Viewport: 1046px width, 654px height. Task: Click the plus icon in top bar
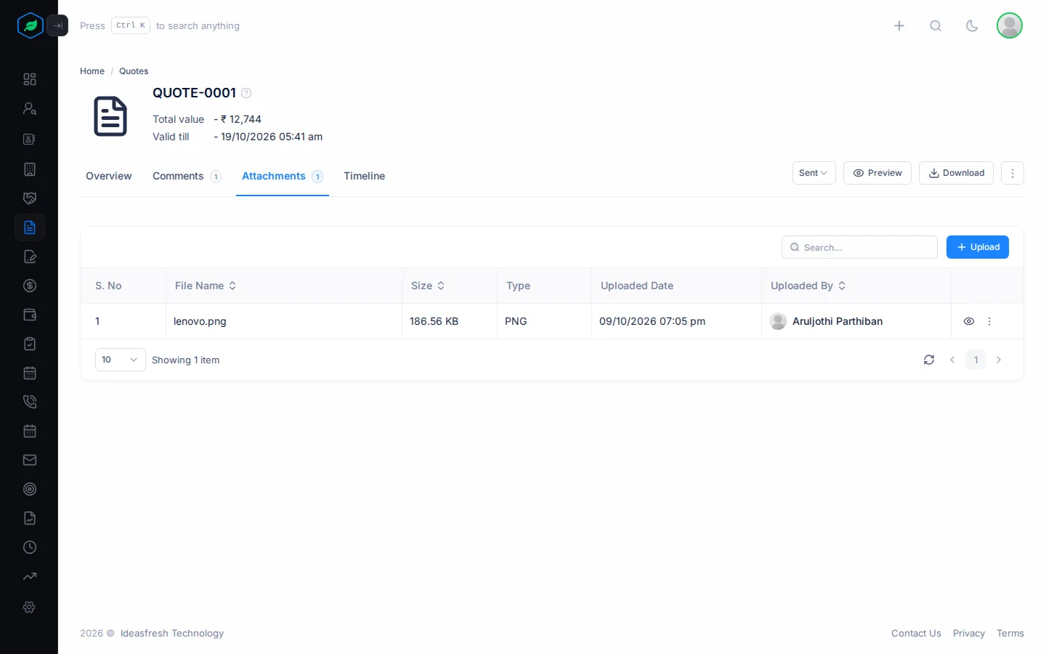899,26
